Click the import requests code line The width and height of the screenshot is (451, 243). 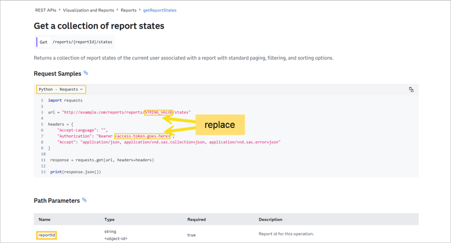click(65, 101)
